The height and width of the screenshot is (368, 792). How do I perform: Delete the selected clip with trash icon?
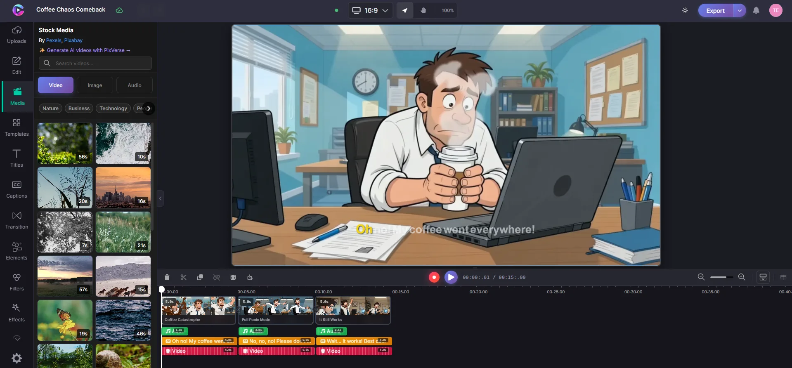[167, 277]
